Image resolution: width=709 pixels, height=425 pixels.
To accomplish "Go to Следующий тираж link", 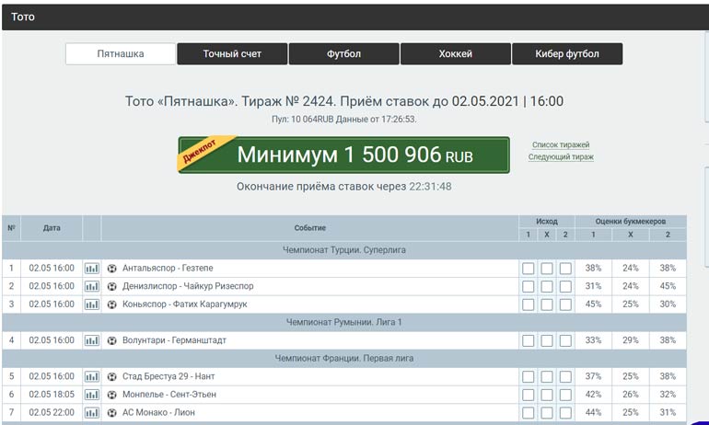I will [x=561, y=156].
